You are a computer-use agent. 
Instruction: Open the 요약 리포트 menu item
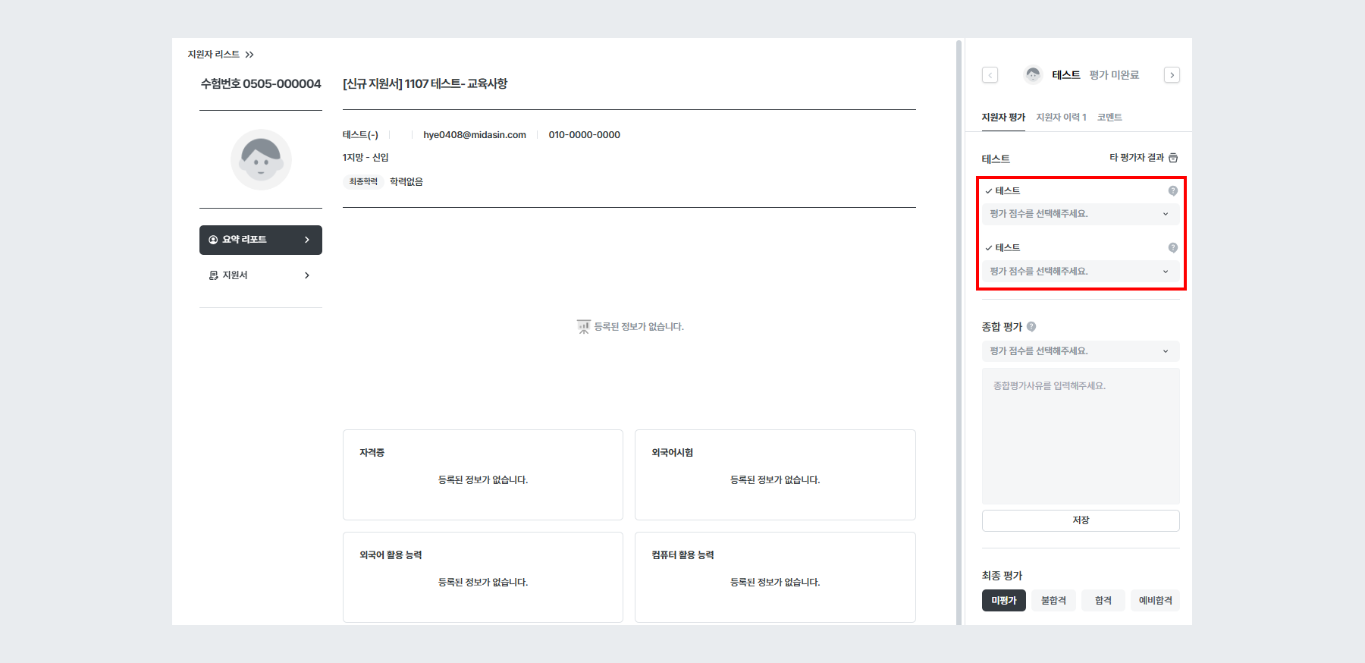(261, 240)
